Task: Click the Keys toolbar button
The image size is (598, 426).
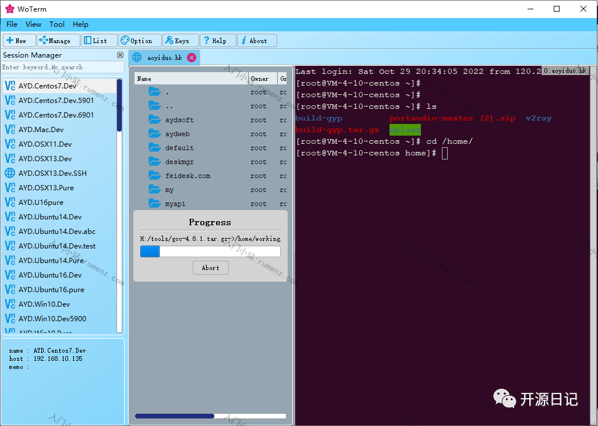Action: (181, 40)
